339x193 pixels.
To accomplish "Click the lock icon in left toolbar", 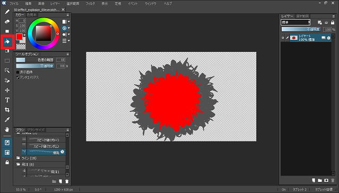I will 7,162.
